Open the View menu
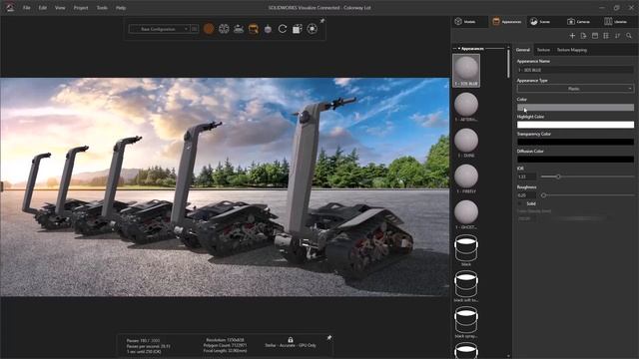The height and width of the screenshot is (359, 639). coord(60,8)
